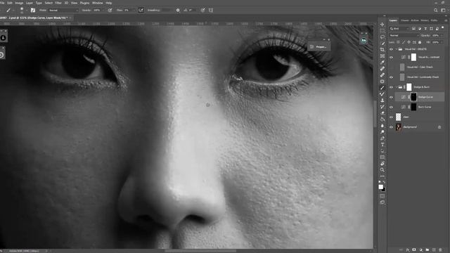Image resolution: width=450 pixels, height=253 pixels.
Task: Toggle airbrush build-up effects
Action: 141,10
